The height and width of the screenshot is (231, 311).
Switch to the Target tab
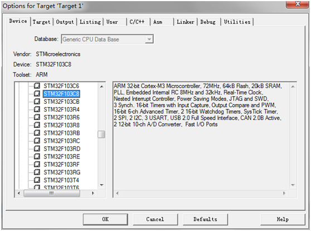[x=41, y=22]
